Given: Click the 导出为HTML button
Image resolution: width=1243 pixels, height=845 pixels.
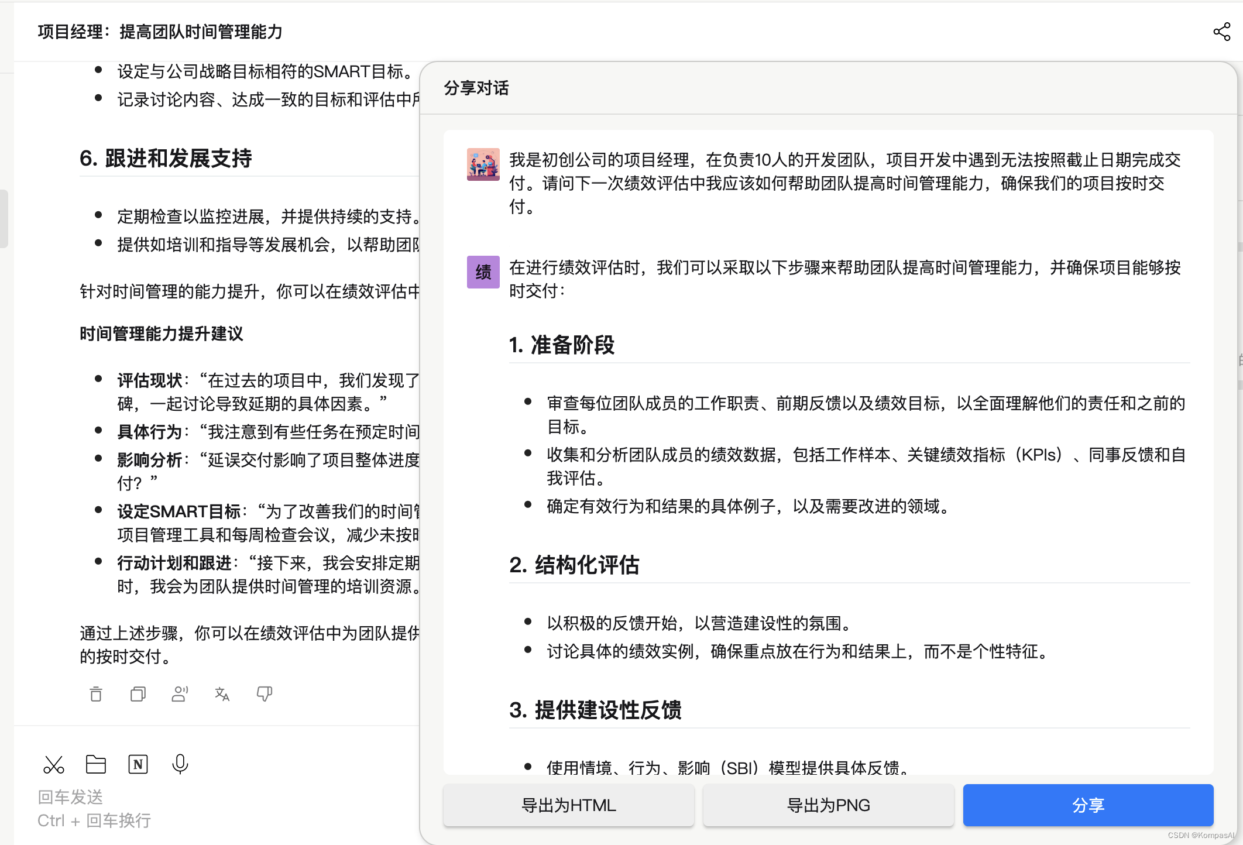Looking at the screenshot, I should (x=568, y=805).
